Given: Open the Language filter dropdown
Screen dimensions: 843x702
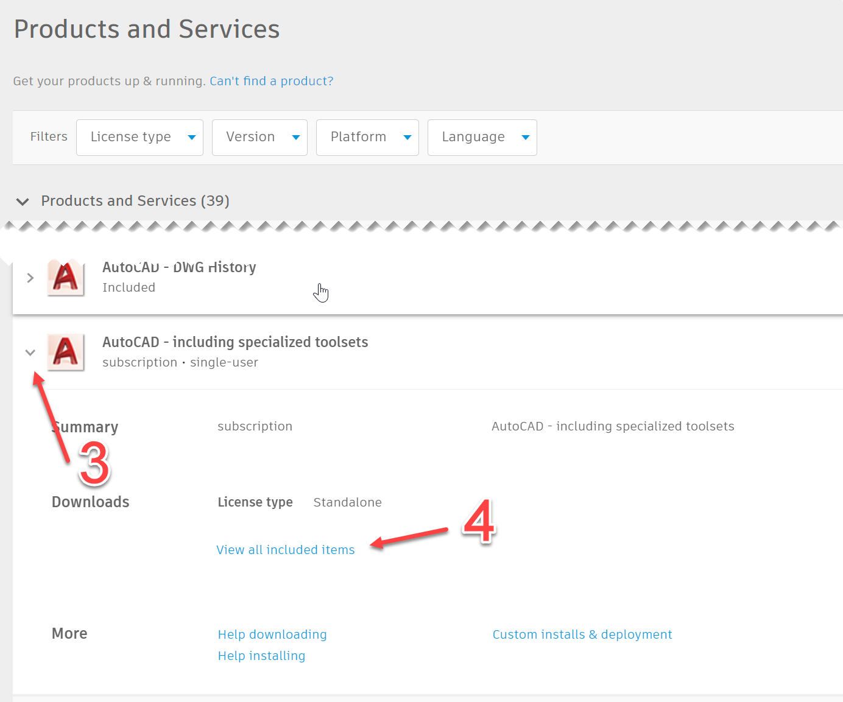Looking at the screenshot, I should pyautogui.click(x=482, y=138).
